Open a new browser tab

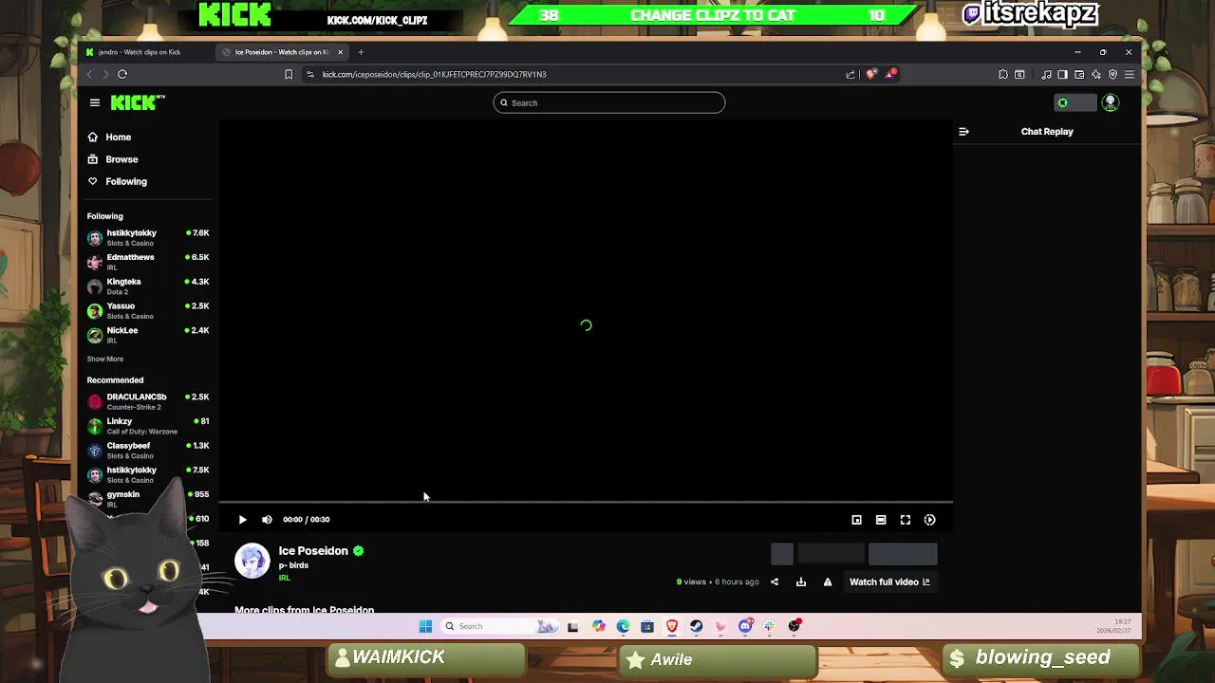361,52
